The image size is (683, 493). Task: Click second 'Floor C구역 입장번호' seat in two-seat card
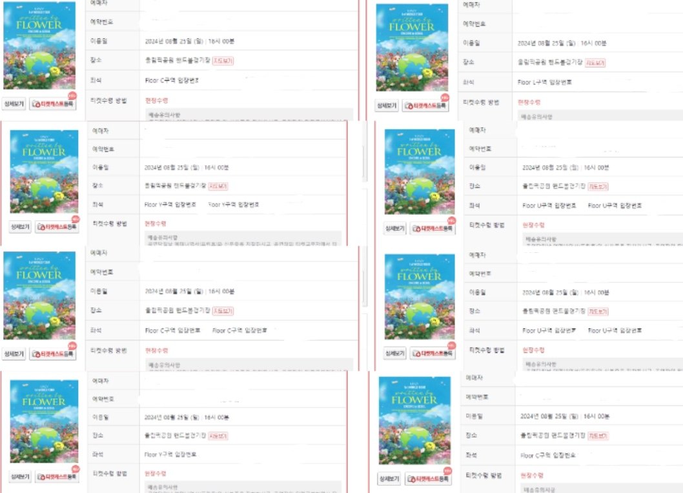(240, 330)
